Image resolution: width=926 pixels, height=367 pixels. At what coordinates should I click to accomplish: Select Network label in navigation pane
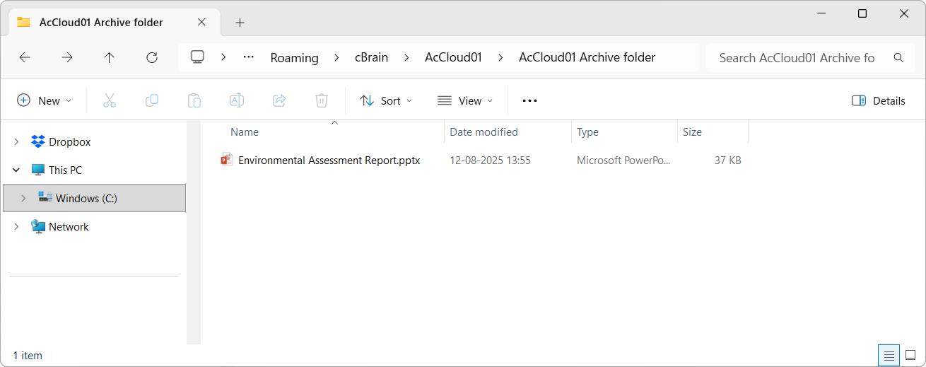[69, 226]
